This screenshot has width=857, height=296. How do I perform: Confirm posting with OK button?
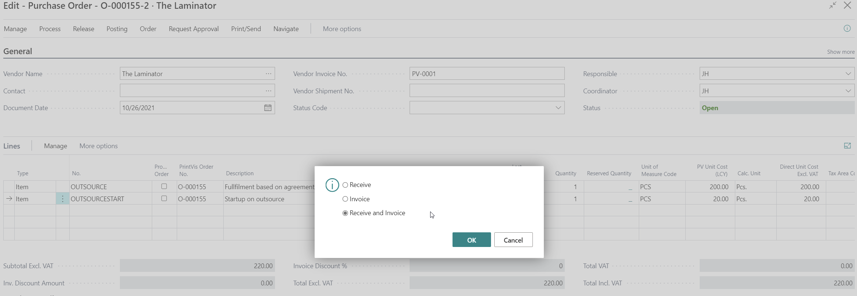click(x=472, y=240)
